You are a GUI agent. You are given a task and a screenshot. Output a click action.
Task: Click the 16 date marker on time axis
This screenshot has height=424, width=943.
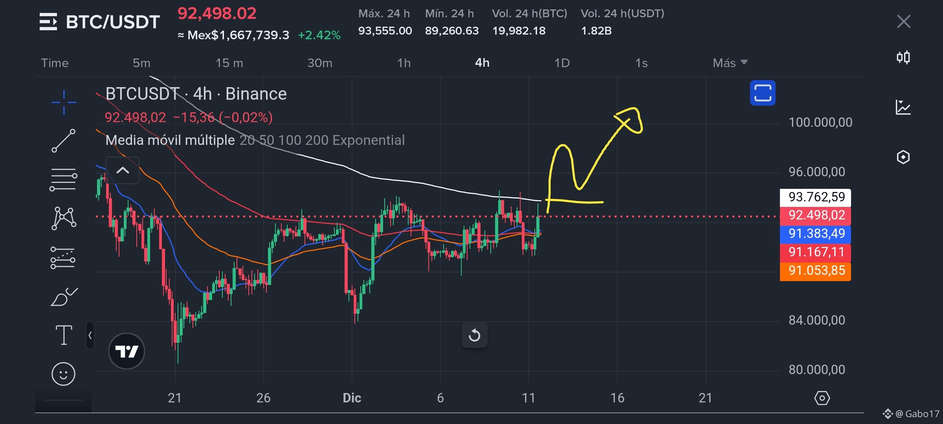[x=617, y=398]
